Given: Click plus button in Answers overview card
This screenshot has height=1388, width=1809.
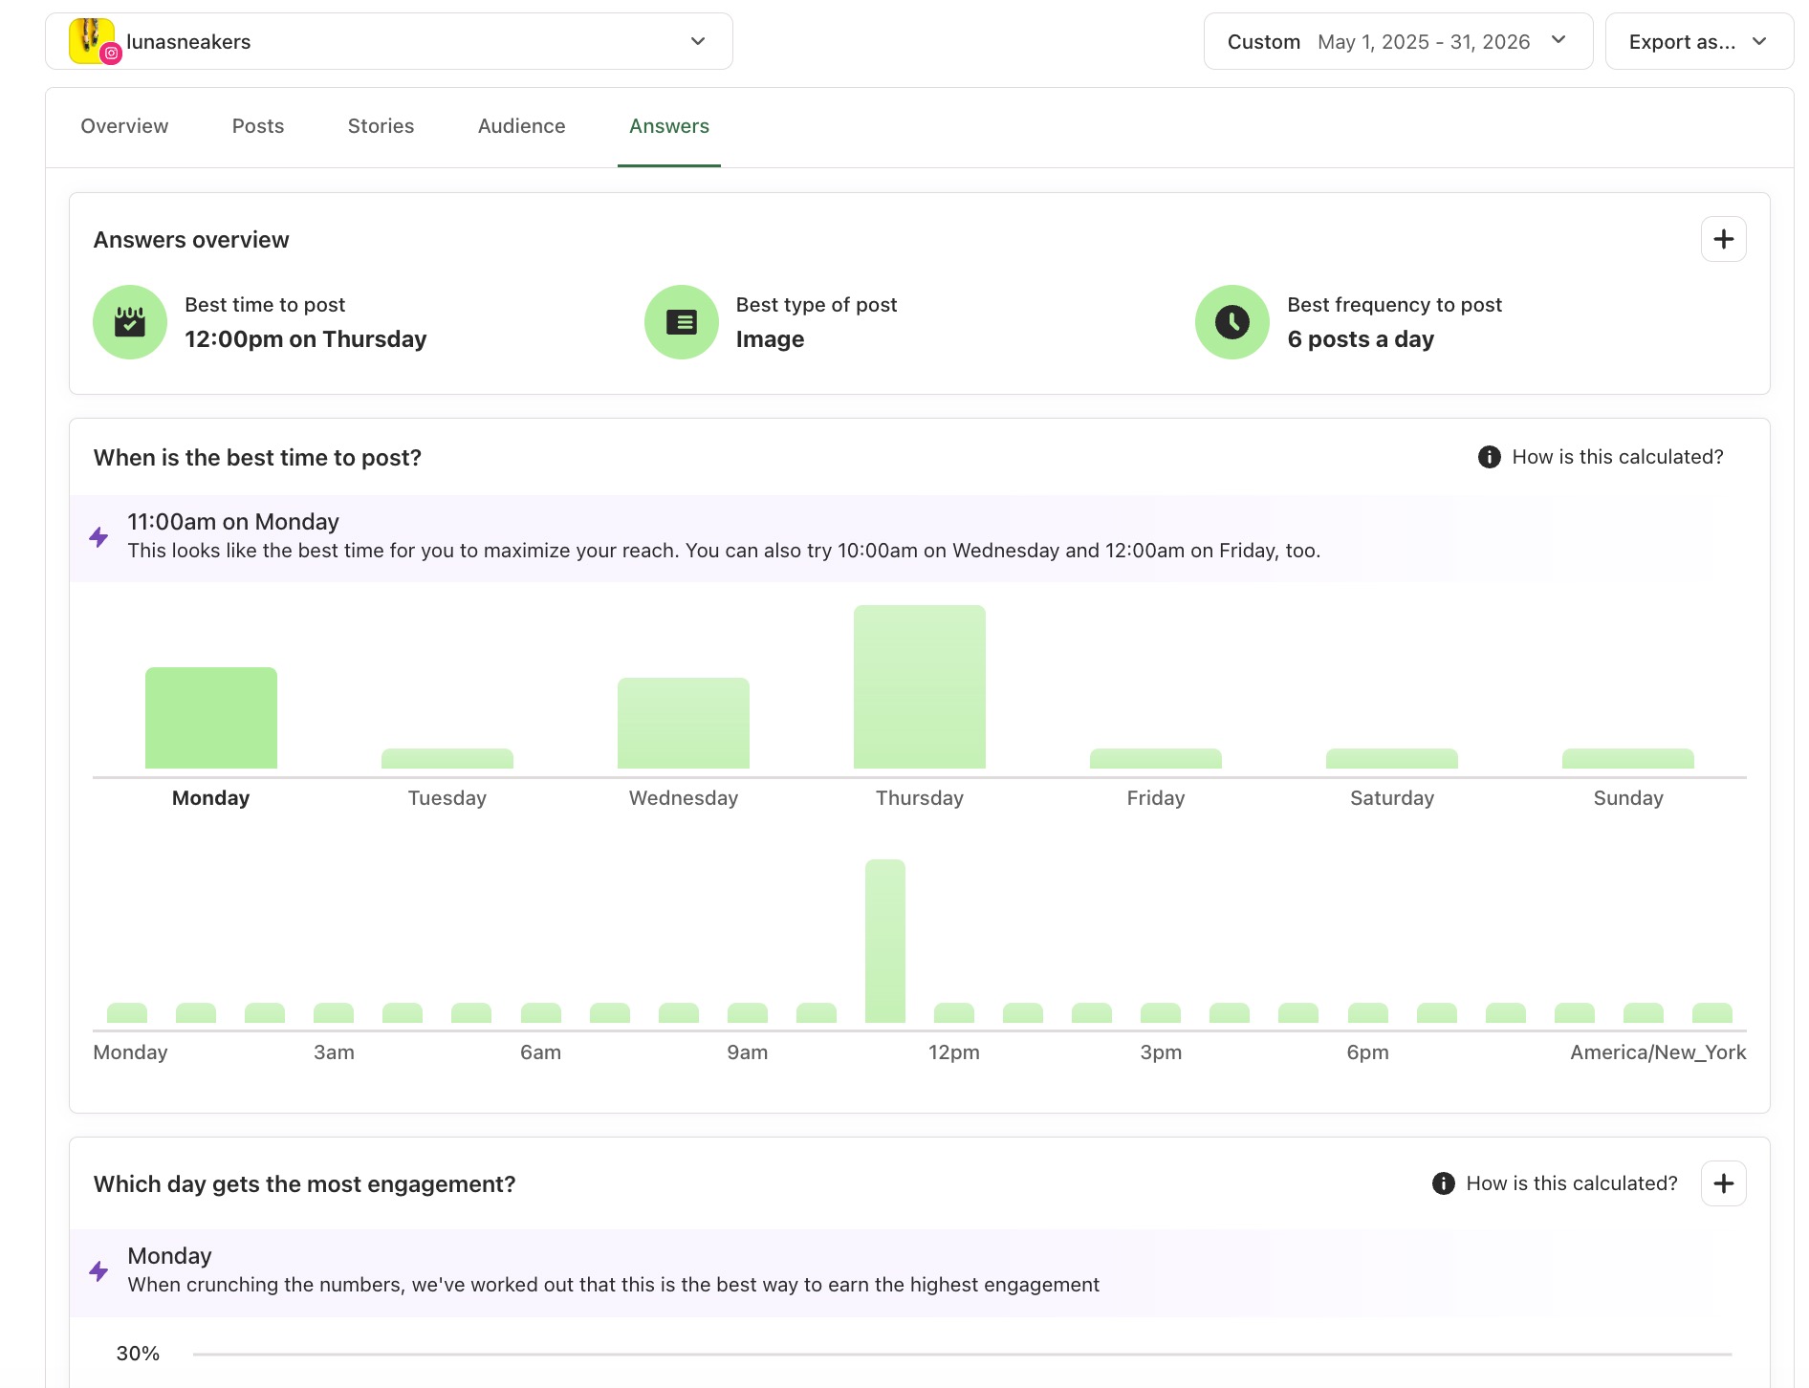Looking at the screenshot, I should (x=1723, y=239).
